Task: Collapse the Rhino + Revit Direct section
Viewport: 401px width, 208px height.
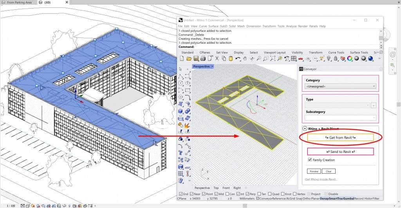Action: (305, 129)
